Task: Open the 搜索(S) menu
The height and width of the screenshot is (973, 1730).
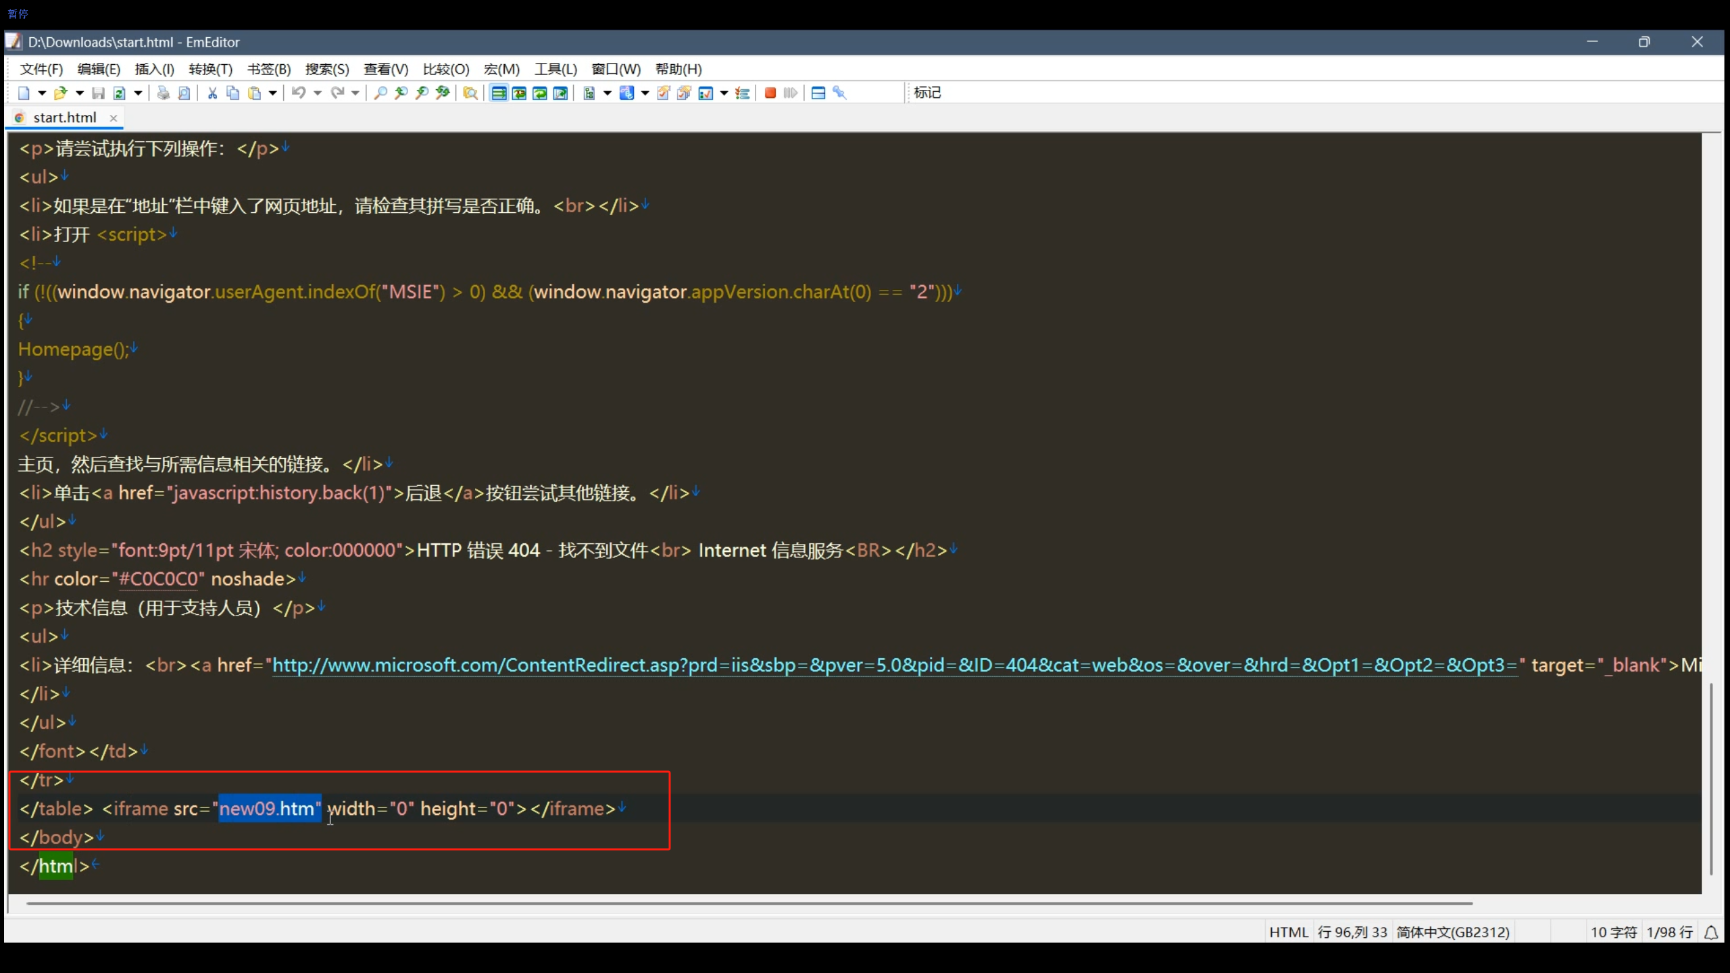Action: click(327, 69)
